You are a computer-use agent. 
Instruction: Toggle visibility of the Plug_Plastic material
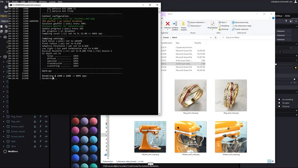click(46, 117)
